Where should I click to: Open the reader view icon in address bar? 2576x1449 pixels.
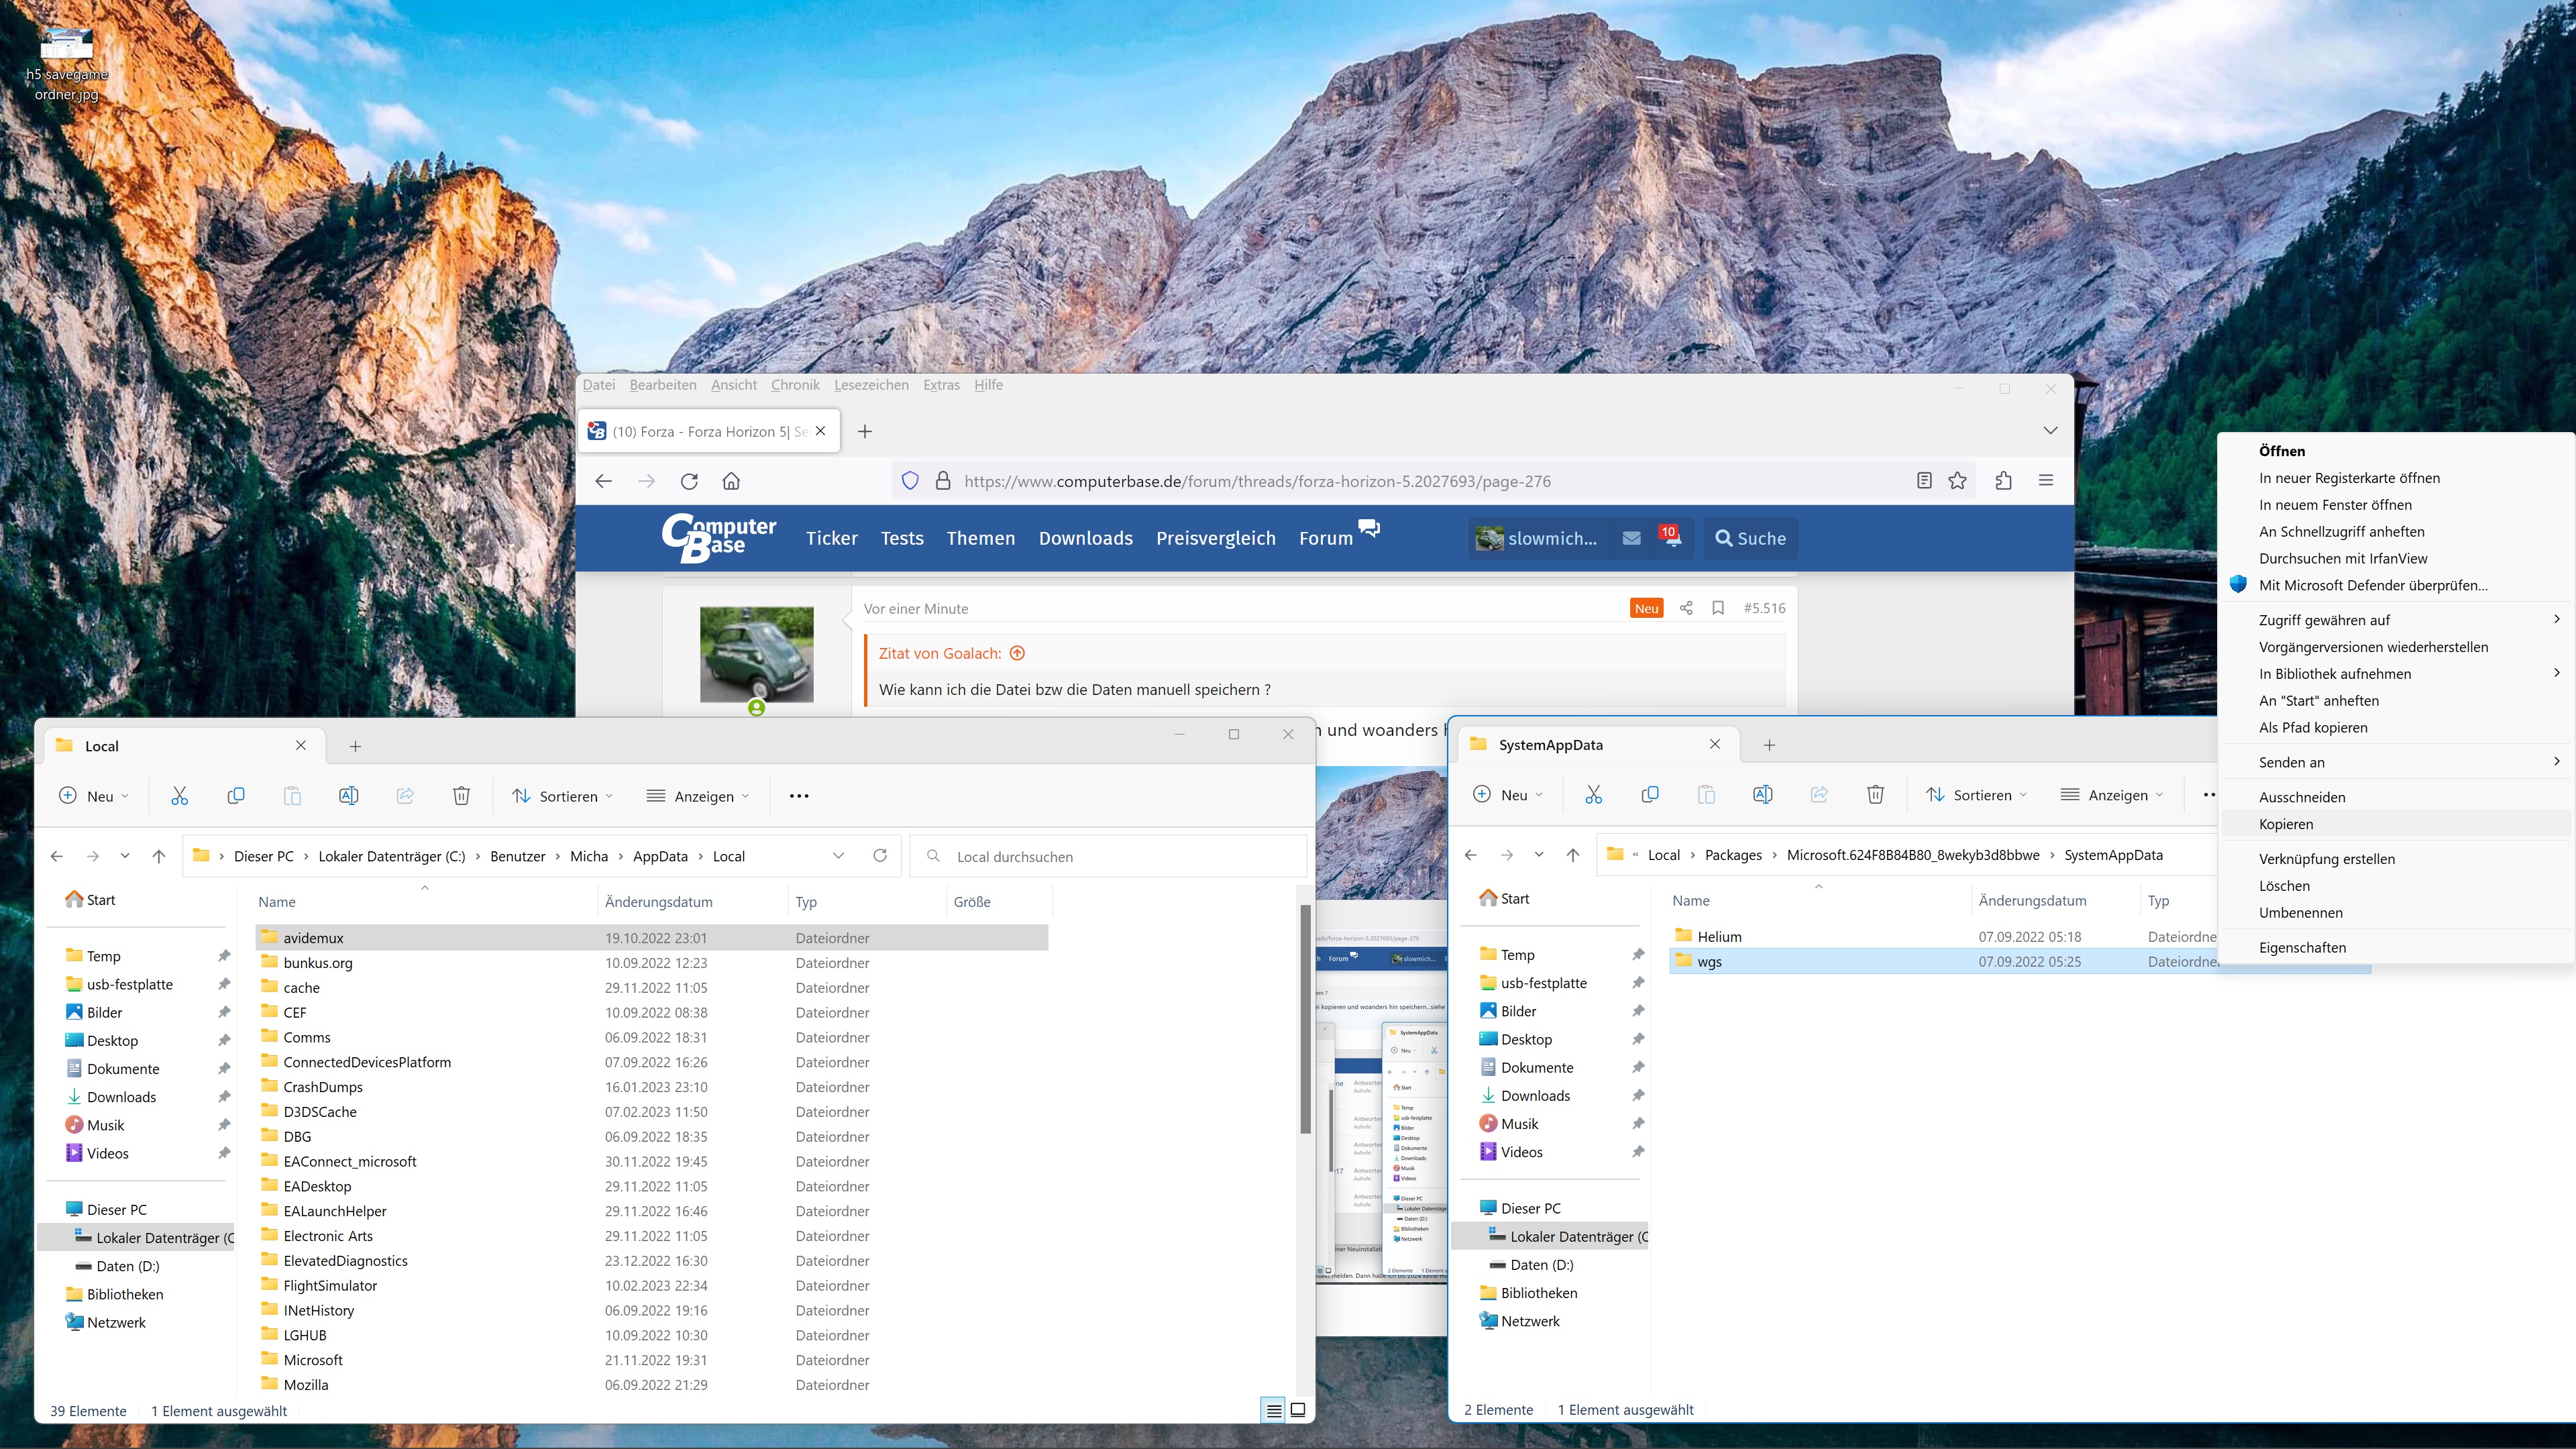coord(1924,481)
